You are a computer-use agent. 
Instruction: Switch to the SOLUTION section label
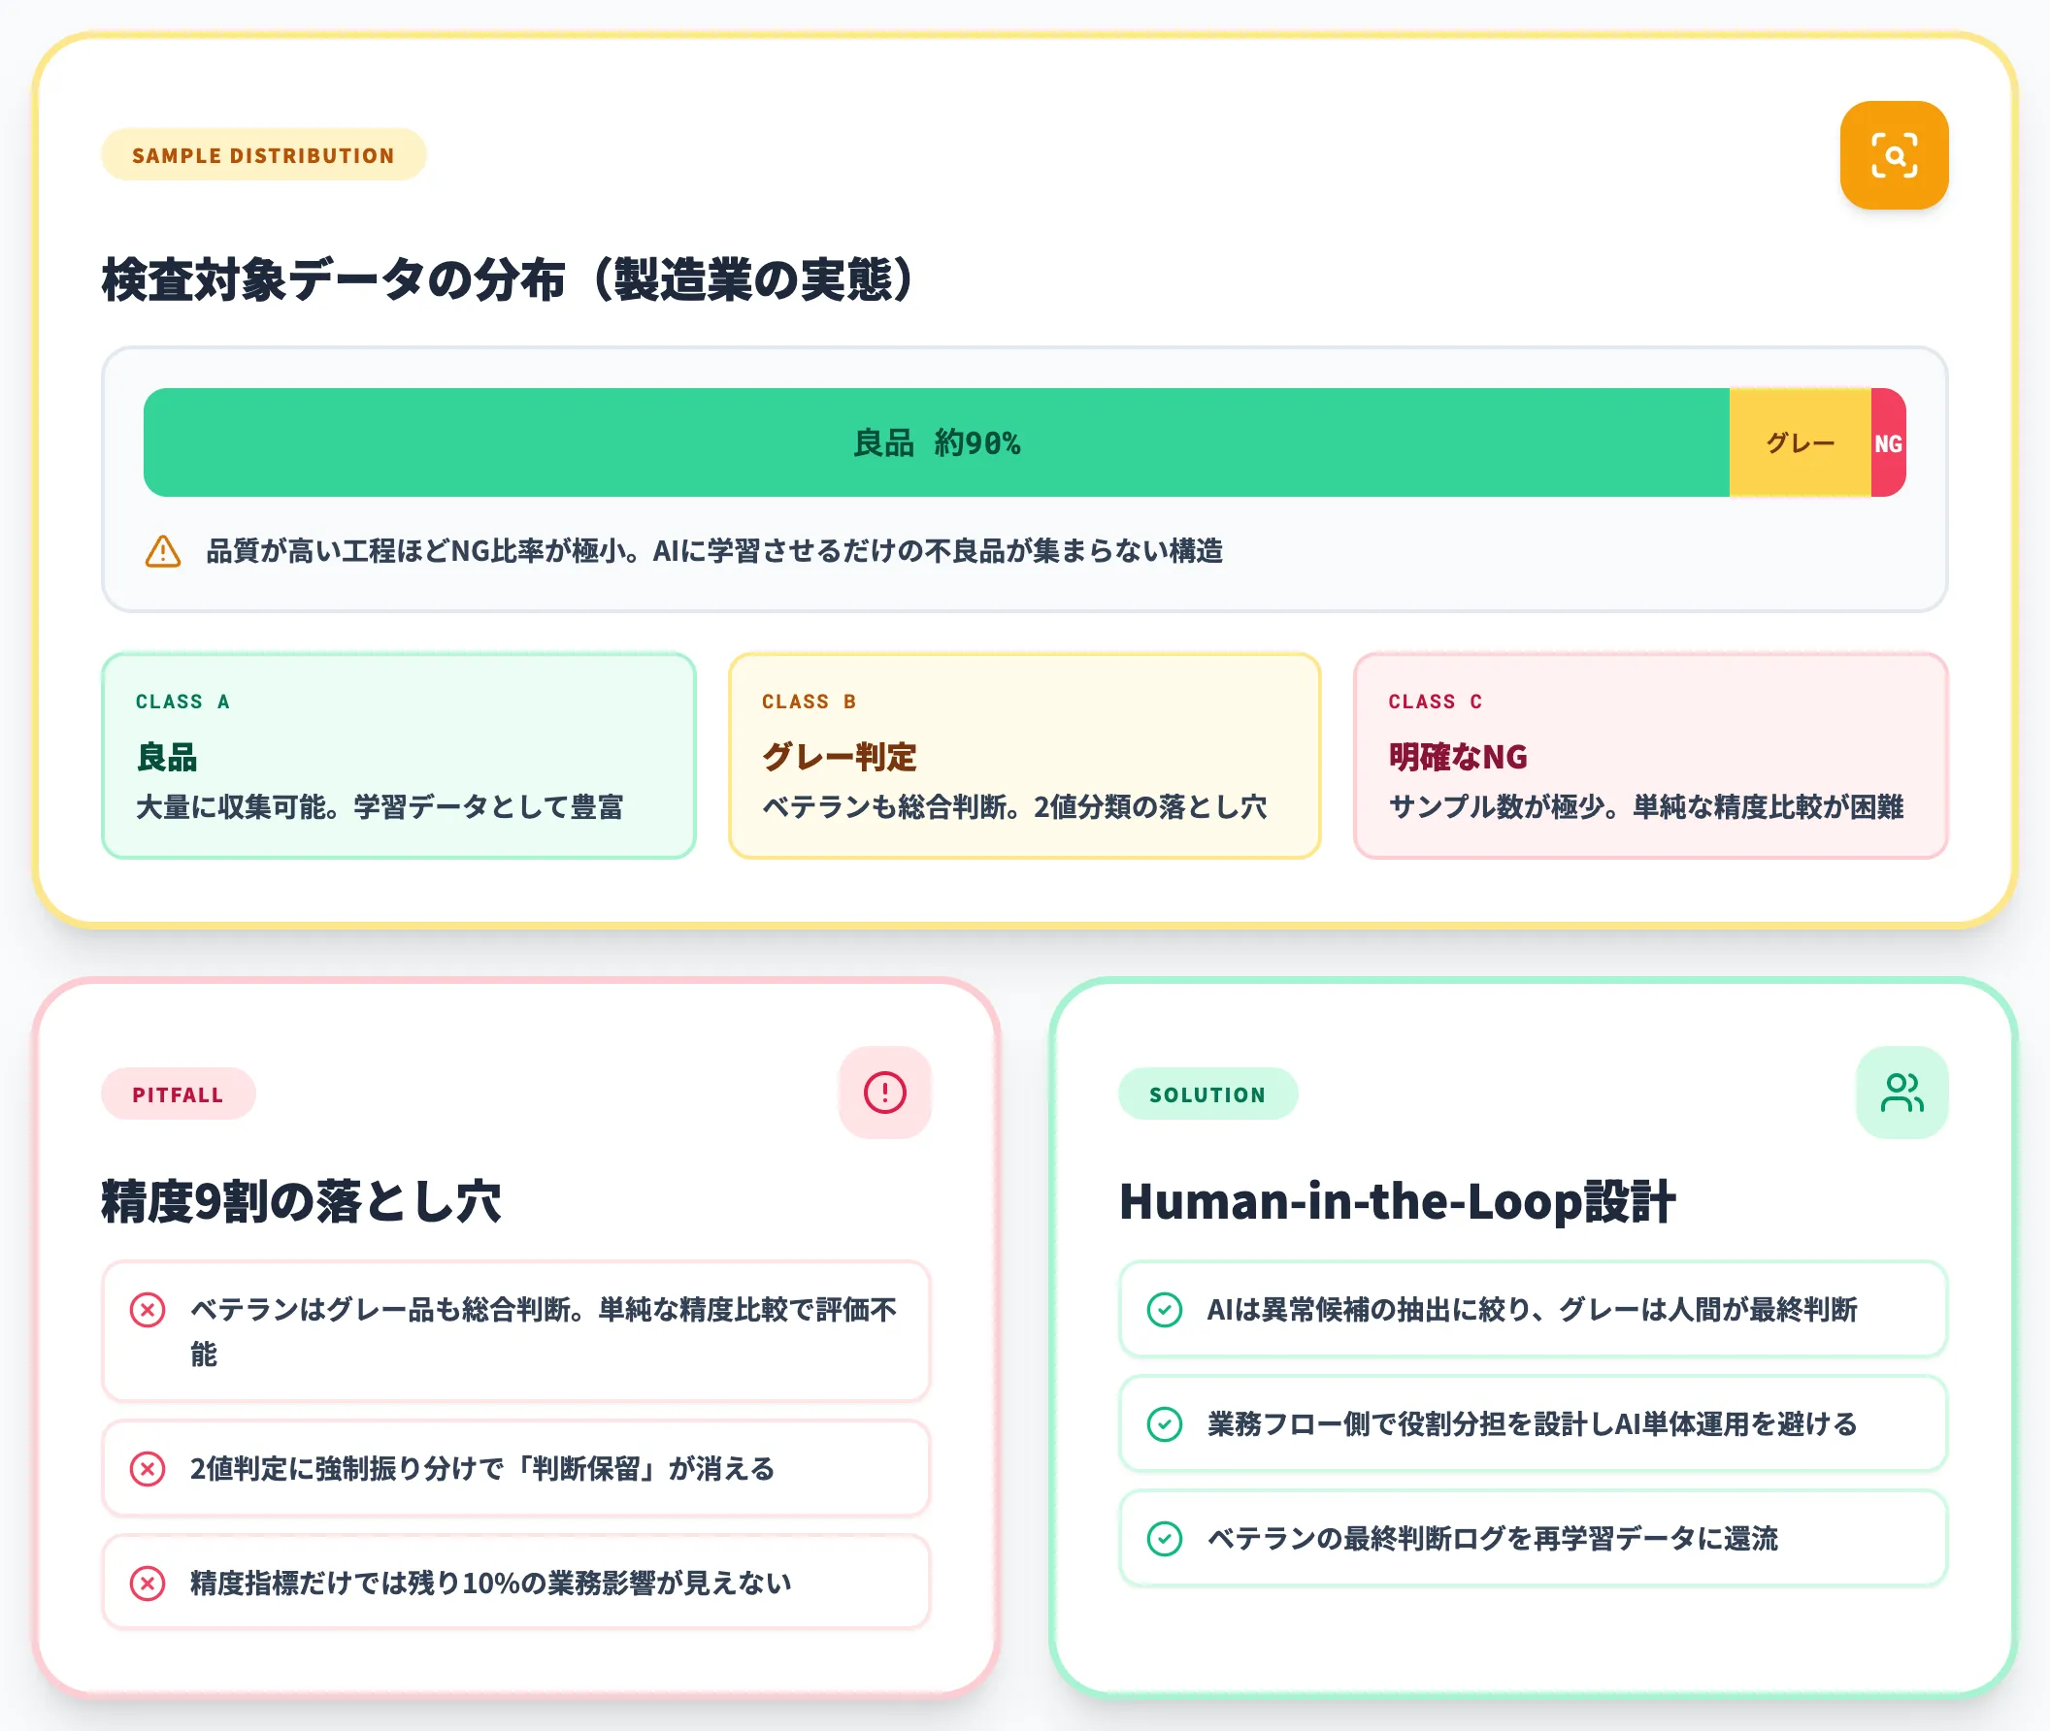pos(1207,1094)
